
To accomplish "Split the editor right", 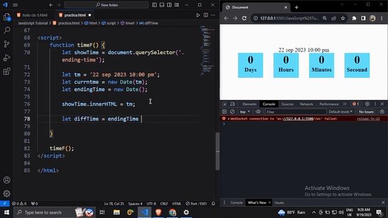I will point(206,15).
